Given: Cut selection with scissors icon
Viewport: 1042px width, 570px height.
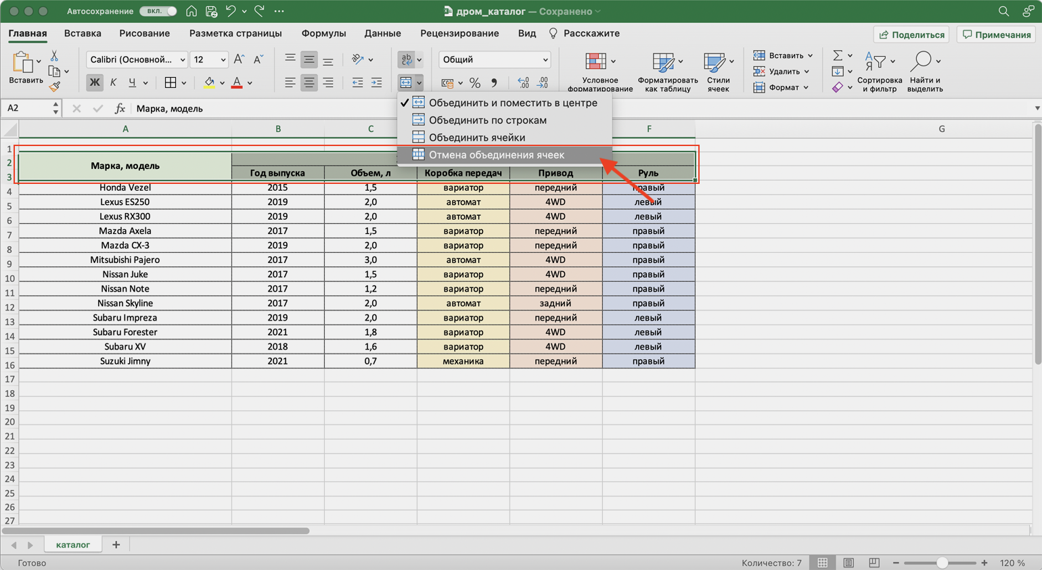Looking at the screenshot, I should click(54, 57).
